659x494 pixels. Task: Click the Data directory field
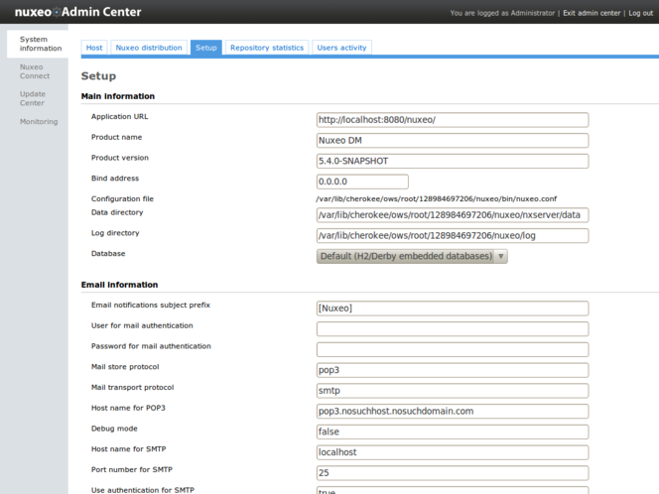point(452,215)
